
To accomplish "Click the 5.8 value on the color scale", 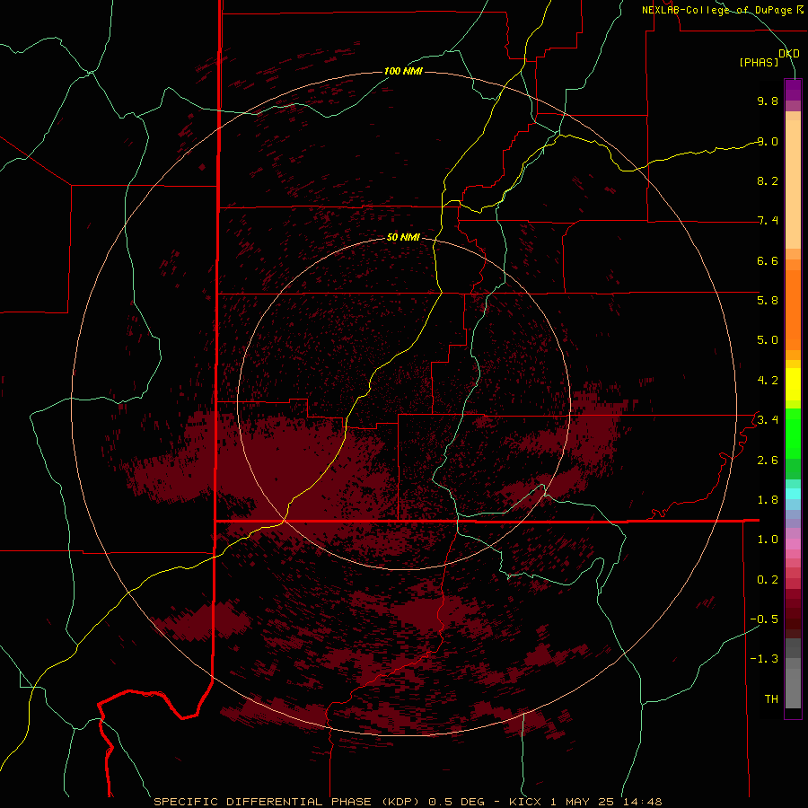I will [x=768, y=301].
